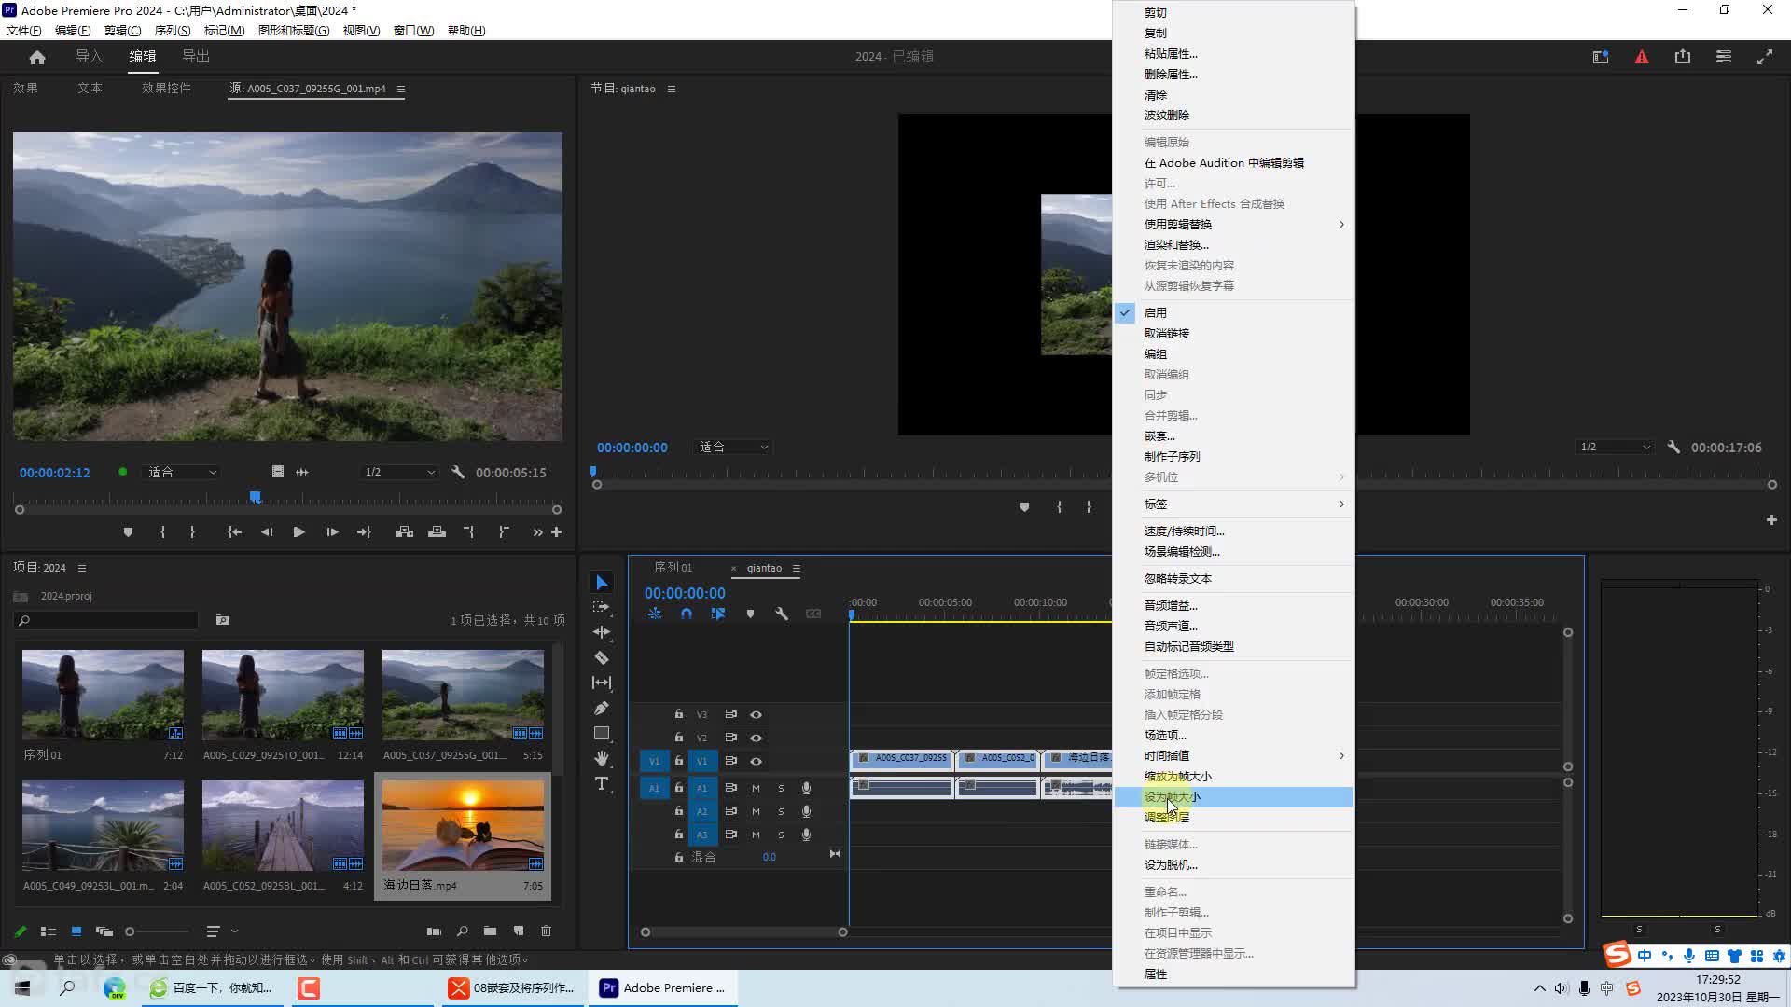Toggle the 启用 (Enable) checked menu item
Image resolution: width=1791 pixels, height=1007 pixels.
coord(1233,312)
